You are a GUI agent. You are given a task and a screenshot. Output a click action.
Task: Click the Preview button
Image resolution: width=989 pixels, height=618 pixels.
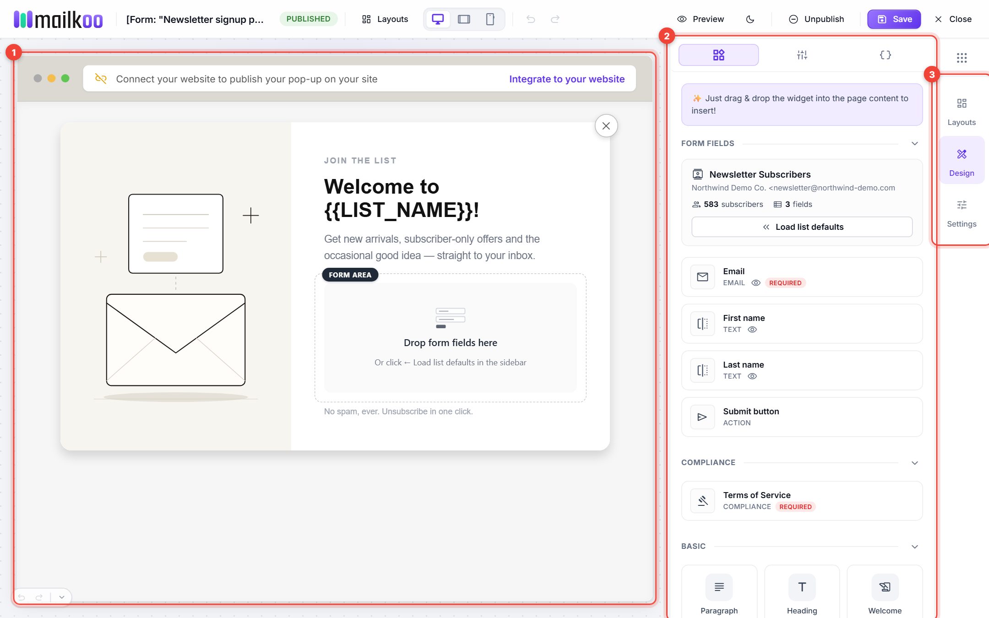tap(701, 19)
